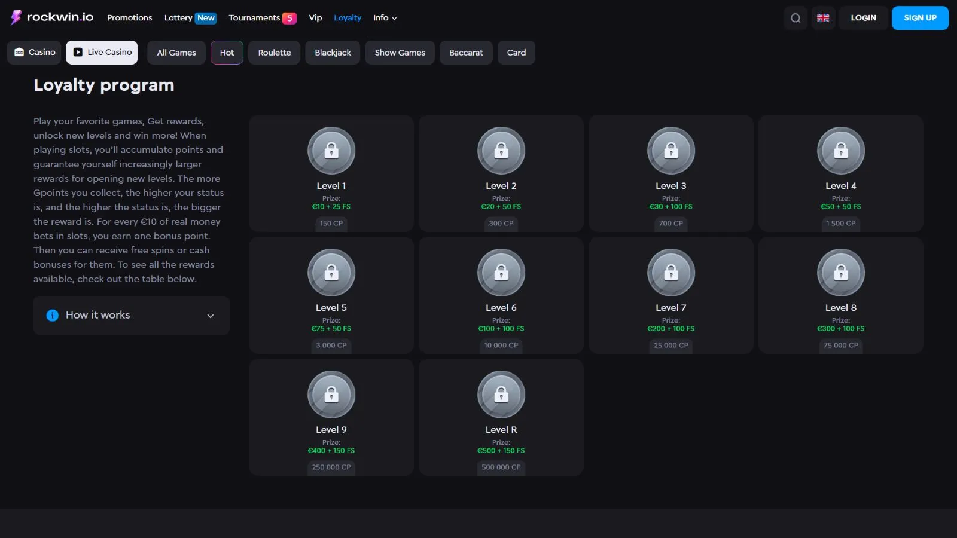
Task: Go to the Lottery page
Action: click(178, 18)
